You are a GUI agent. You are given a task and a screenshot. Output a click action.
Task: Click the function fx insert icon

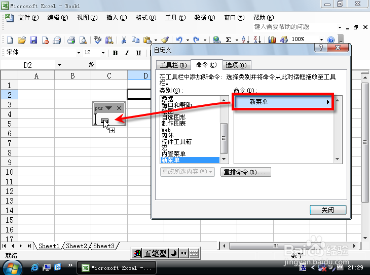point(91,64)
